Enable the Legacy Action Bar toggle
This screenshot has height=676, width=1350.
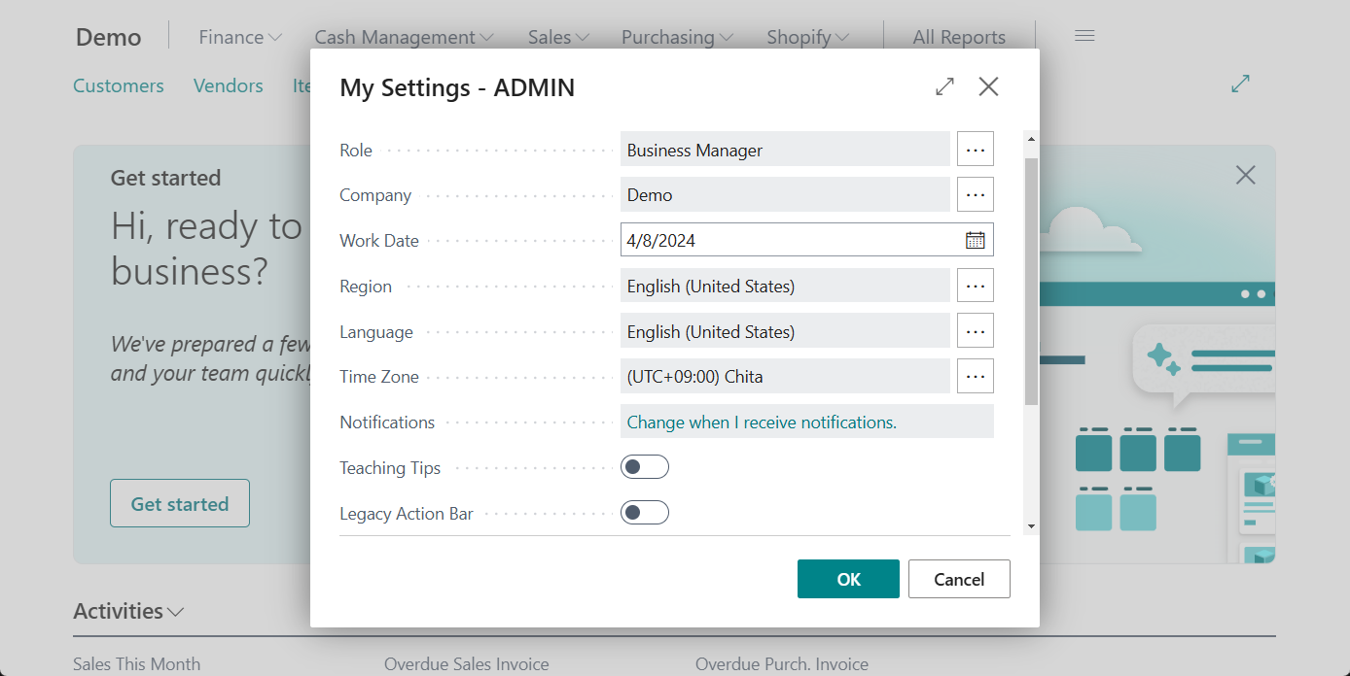click(645, 512)
